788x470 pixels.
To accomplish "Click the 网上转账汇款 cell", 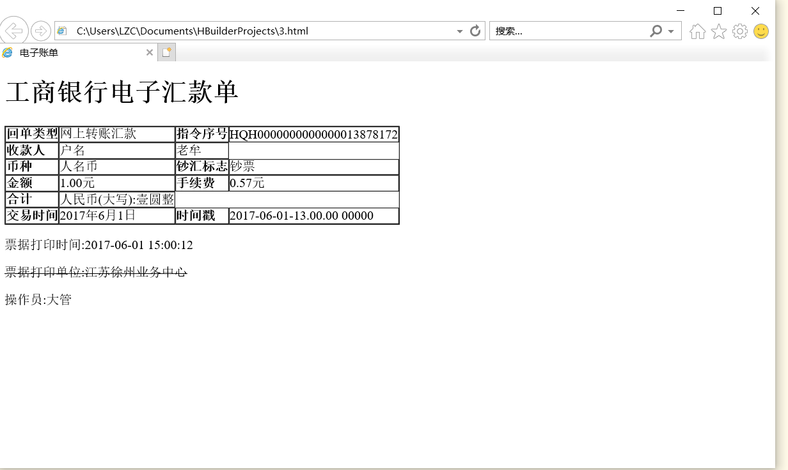I will pyautogui.click(x=117, y=134).
